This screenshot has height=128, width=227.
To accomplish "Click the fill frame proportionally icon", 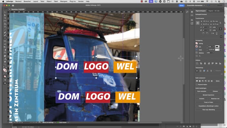I will pos(197,81).
